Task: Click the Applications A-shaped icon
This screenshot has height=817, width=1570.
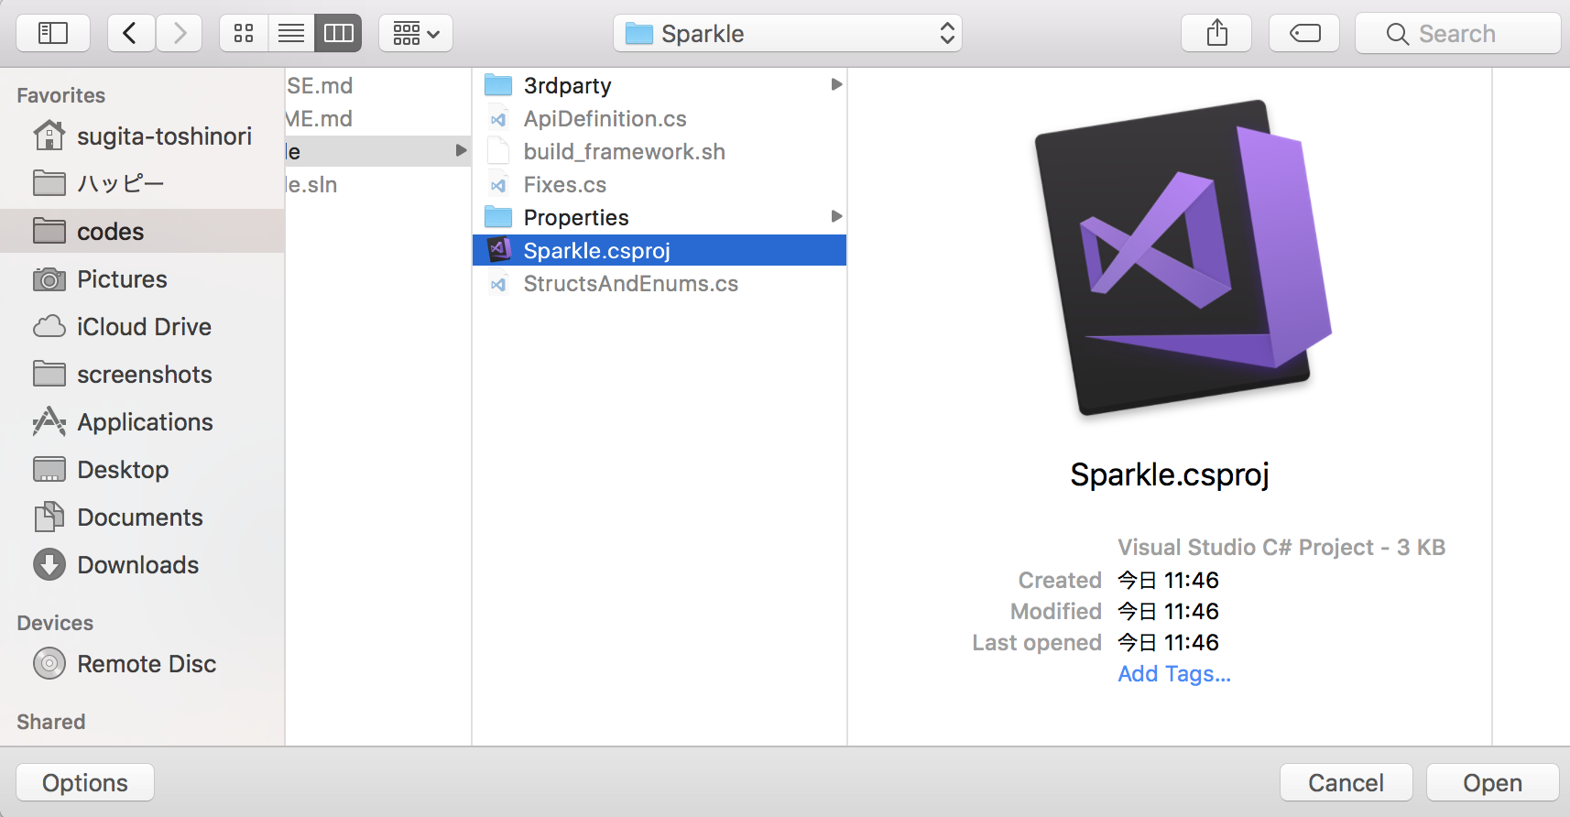Action: [x=49, y=421]
